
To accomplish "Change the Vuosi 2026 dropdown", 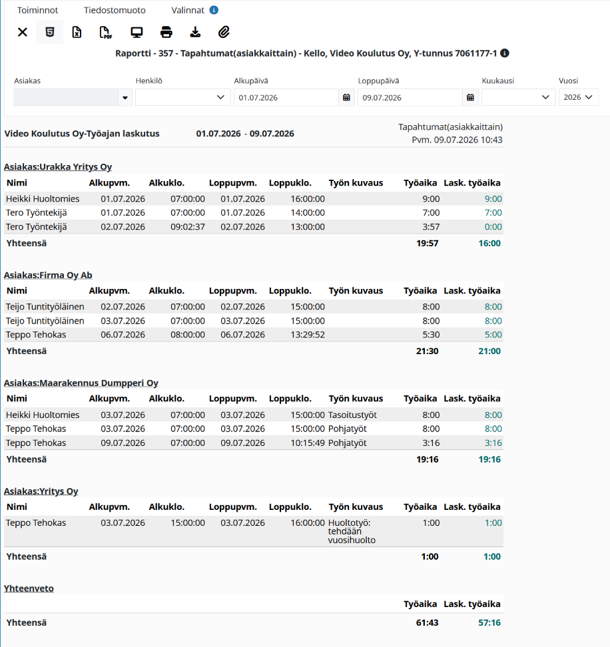I will pyautogui.click(x=579, y=97).
